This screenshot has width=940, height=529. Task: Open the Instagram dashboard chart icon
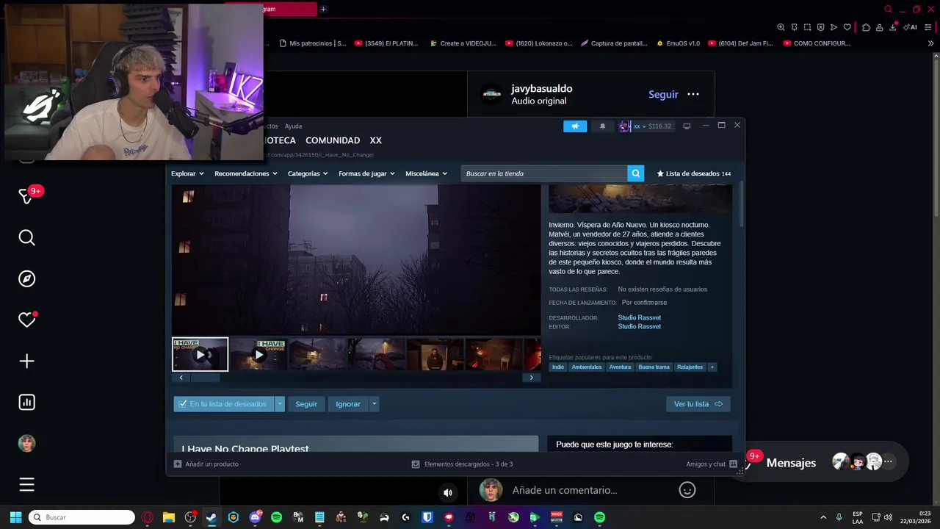click(26, 402)
